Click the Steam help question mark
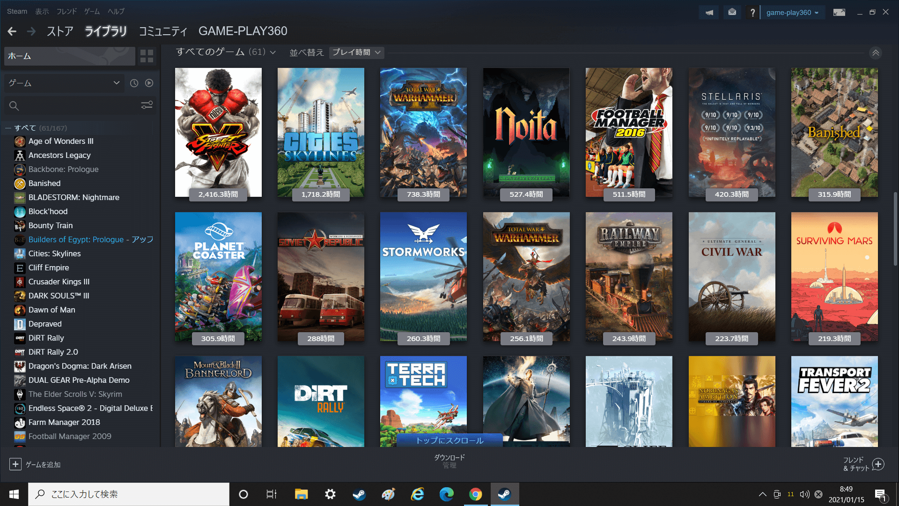The image size is (899, 506). click(x=752, y=13)
